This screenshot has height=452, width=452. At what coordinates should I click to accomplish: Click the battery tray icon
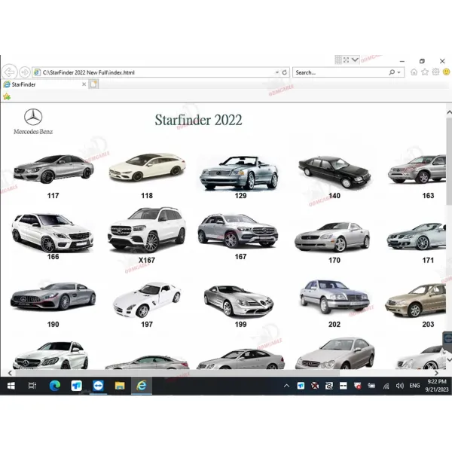[x=371, y=386]
